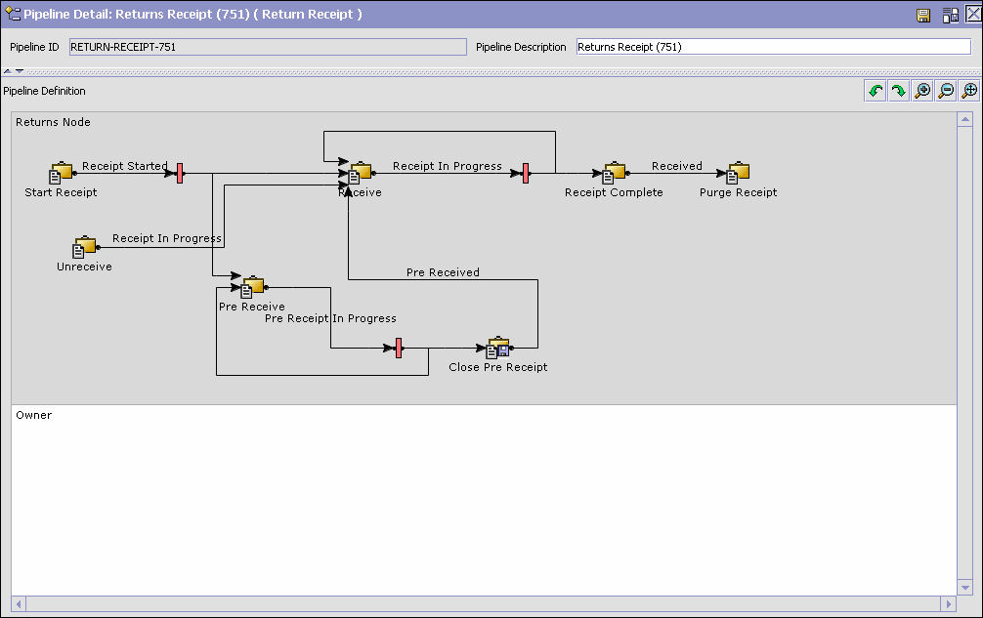Click the pipeline icon in the title bar
Viewport: 983px width, 618px height.
13,14
